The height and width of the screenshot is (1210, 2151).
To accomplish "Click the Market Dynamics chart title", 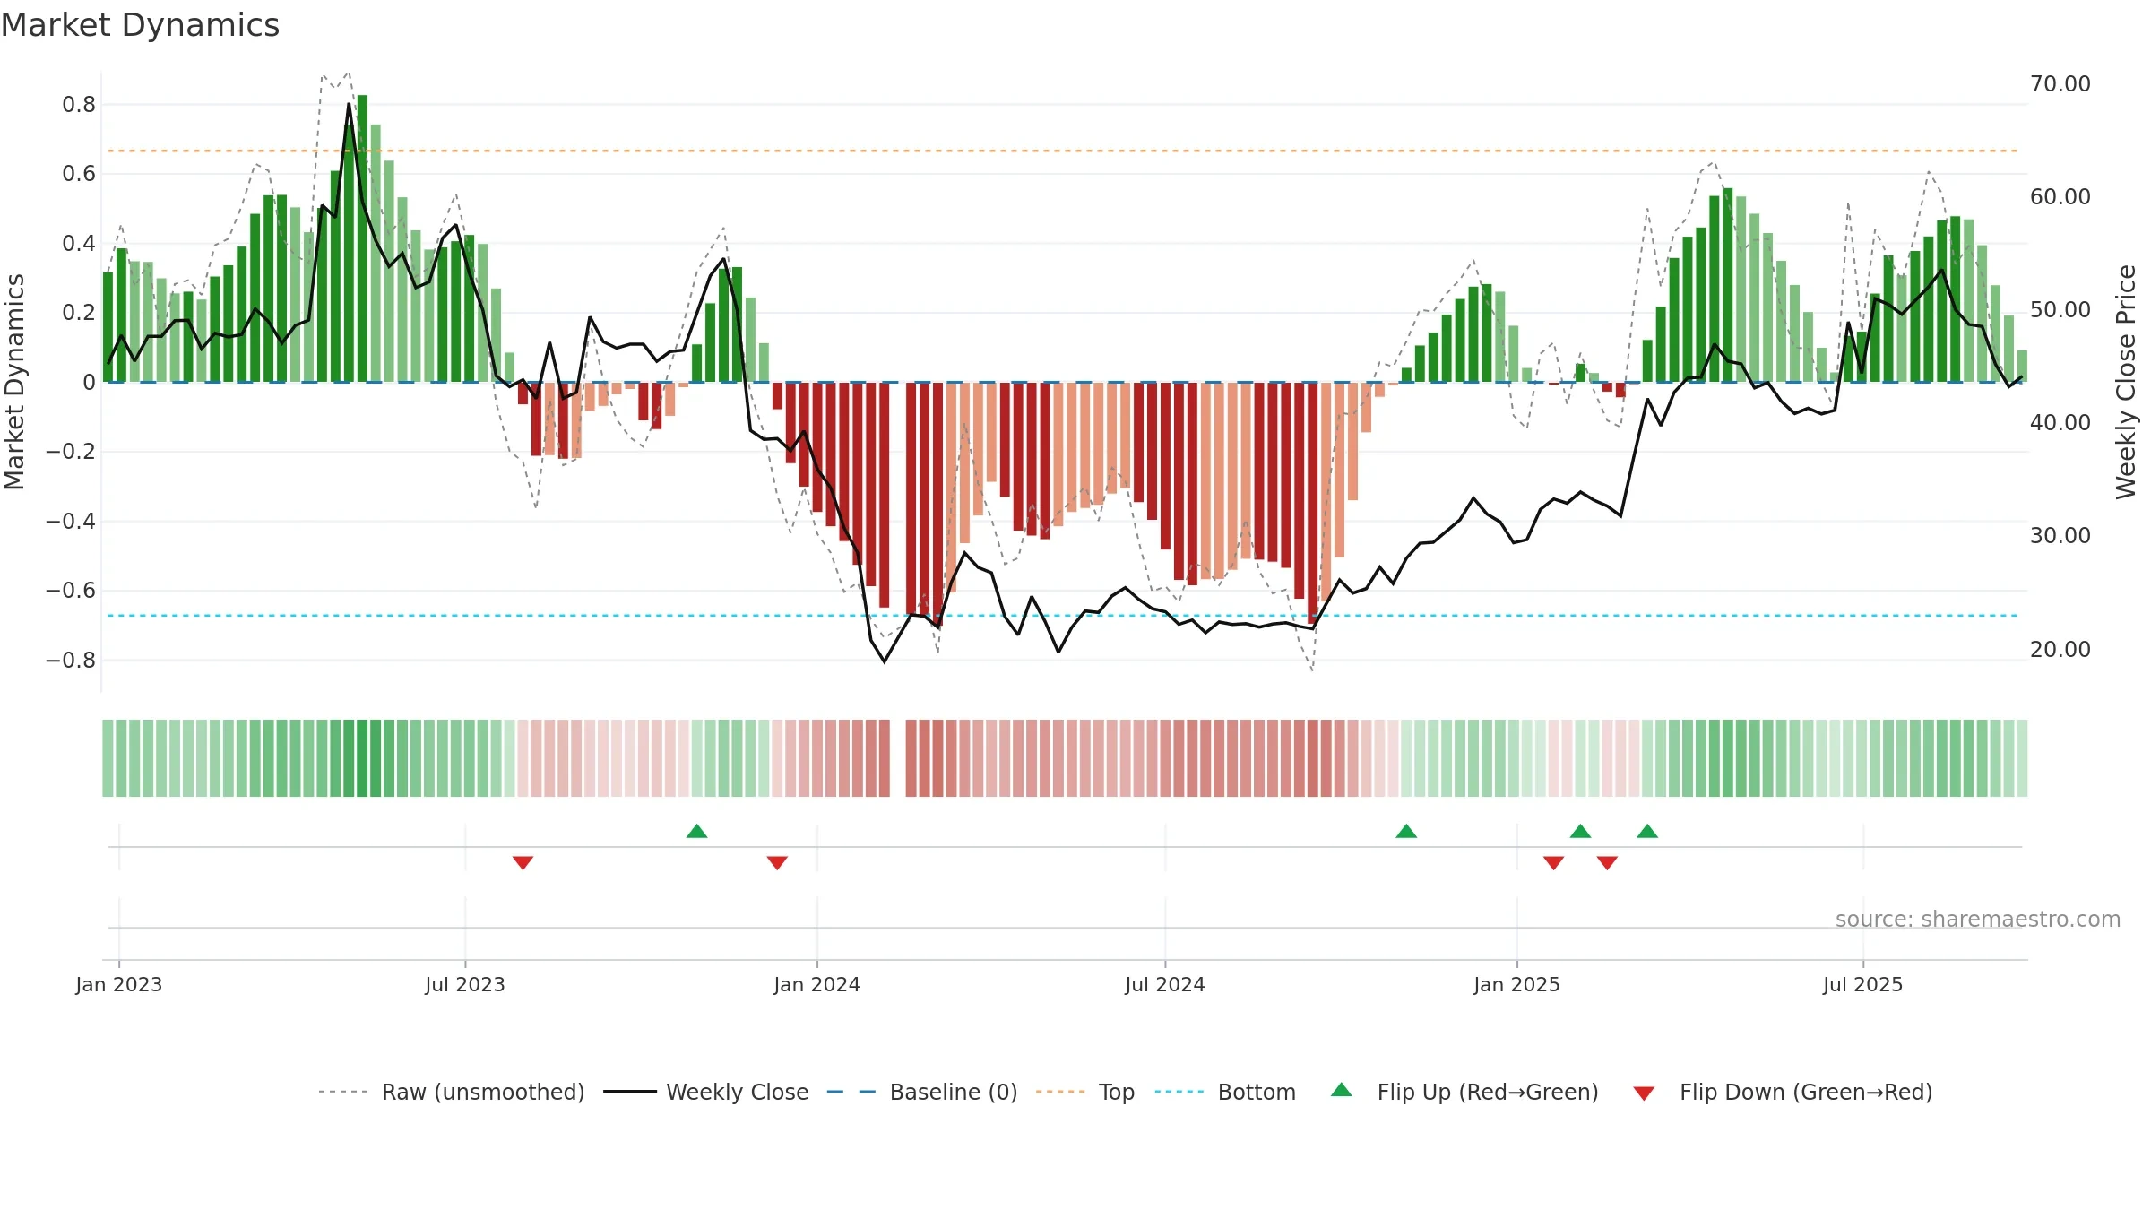I will point(141,25).
